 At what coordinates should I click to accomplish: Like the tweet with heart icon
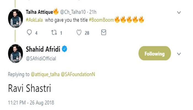tap(79, 33)
